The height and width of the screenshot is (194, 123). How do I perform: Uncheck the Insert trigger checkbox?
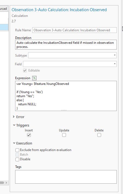point(29,135)
